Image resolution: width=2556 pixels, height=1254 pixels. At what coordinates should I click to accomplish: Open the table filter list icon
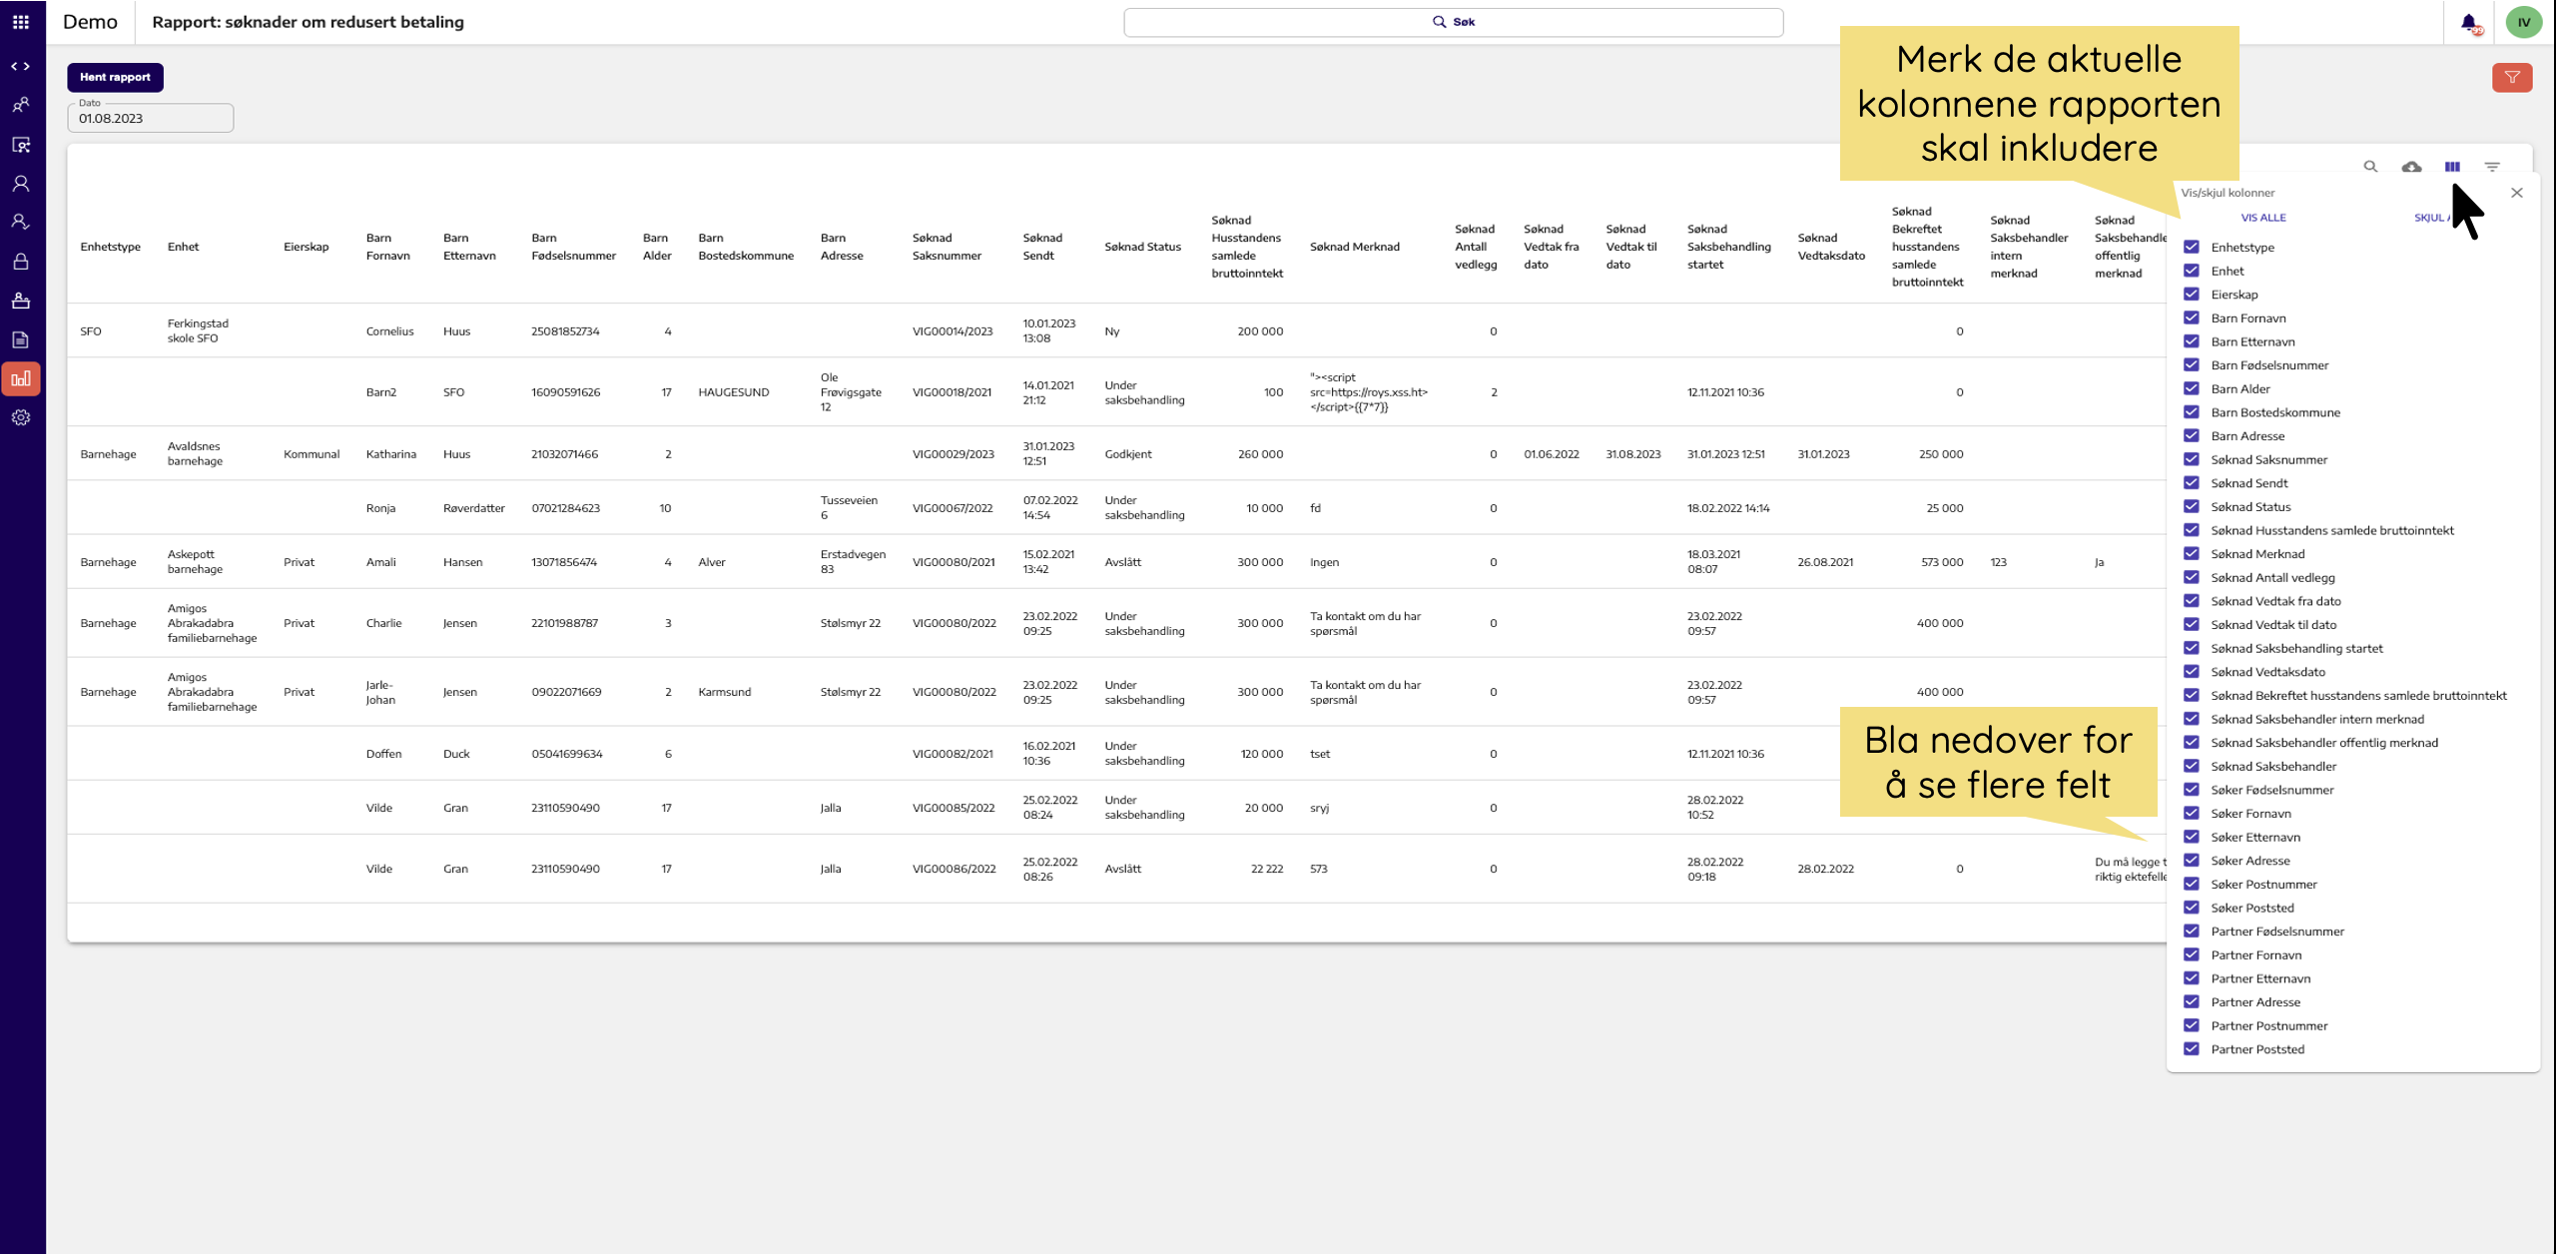click(2492, 167)
